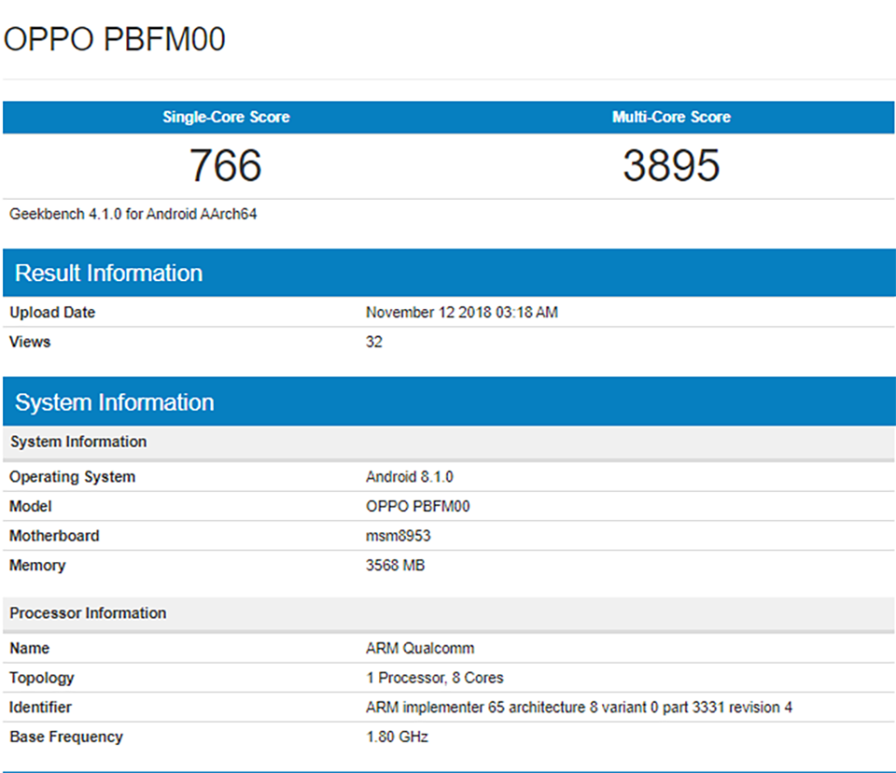Select the ARM implementer 65 identifier value
896x773 pixels.
579,708
